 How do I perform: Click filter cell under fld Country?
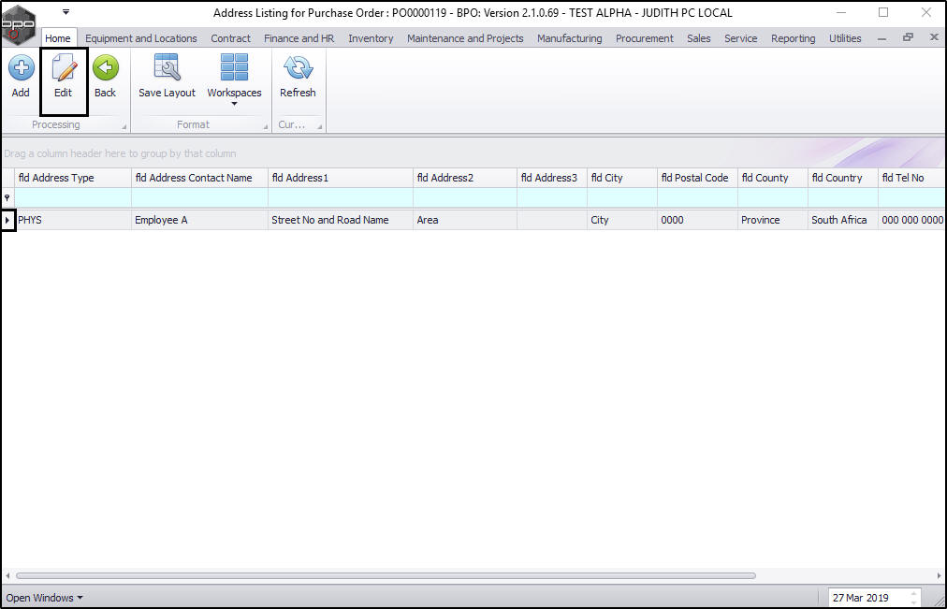tap(842, 197)
